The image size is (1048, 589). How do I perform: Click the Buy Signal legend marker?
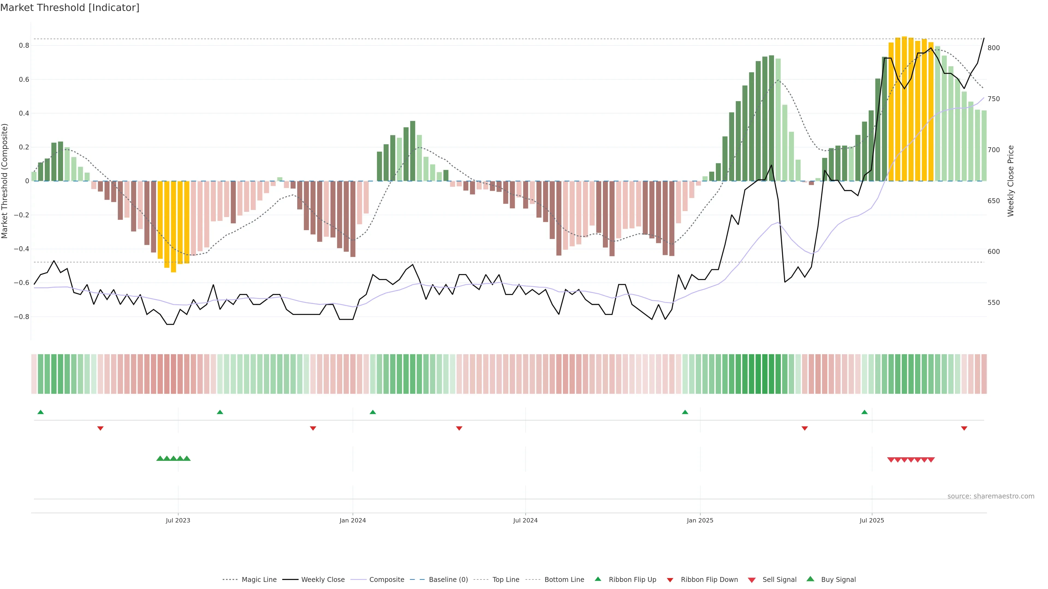810,579
